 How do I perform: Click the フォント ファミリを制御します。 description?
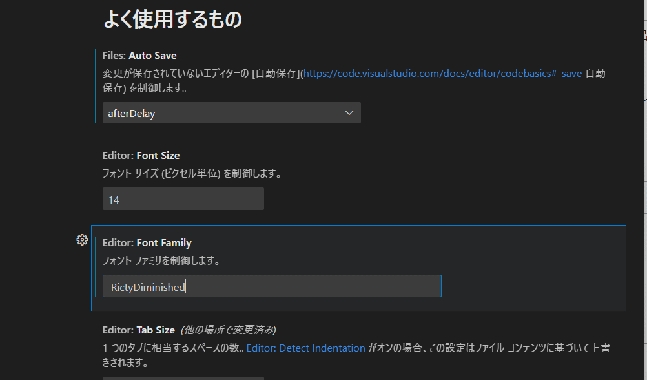(161, 260)
